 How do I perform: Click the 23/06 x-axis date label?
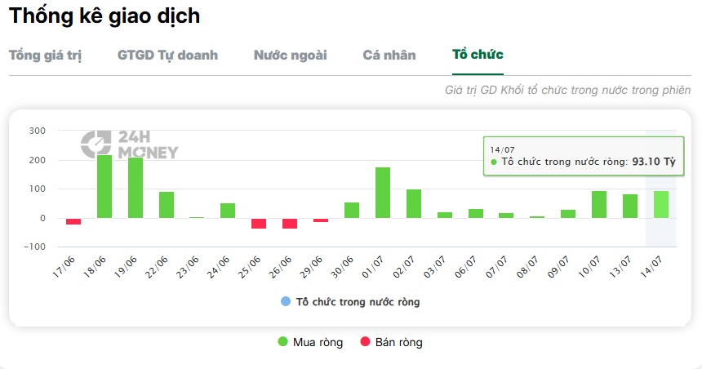point(188,267)
